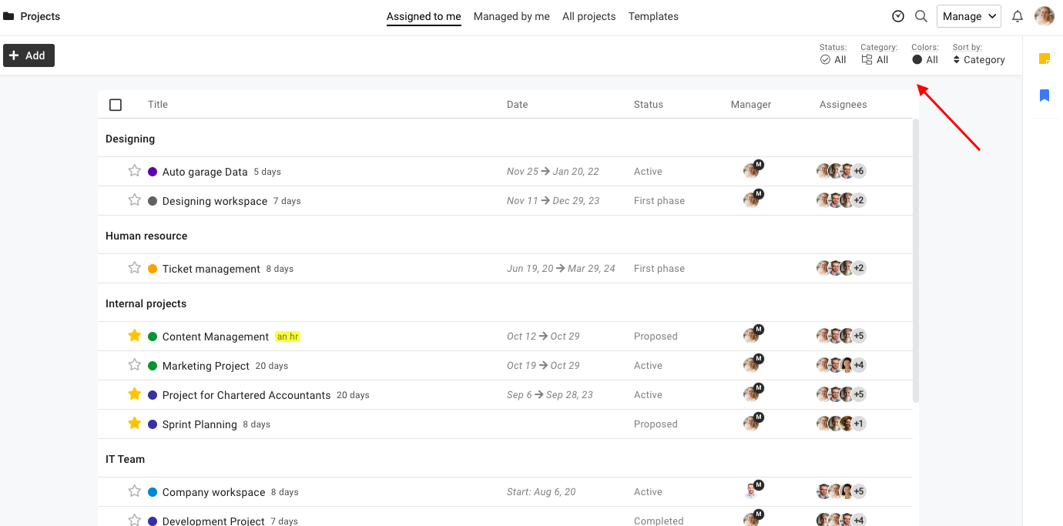Open the notifications bell

point(1018,16)
